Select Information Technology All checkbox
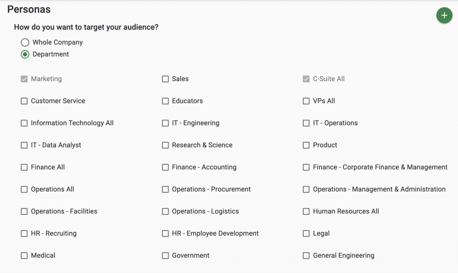 coord(24,123)
